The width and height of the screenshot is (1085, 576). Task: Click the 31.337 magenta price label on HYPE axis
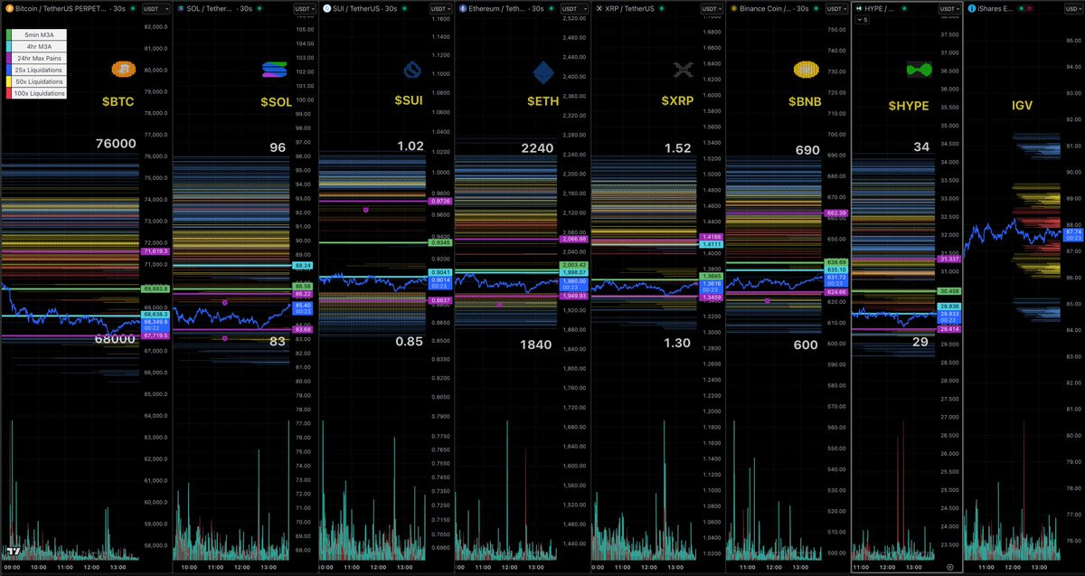(949, 259)
